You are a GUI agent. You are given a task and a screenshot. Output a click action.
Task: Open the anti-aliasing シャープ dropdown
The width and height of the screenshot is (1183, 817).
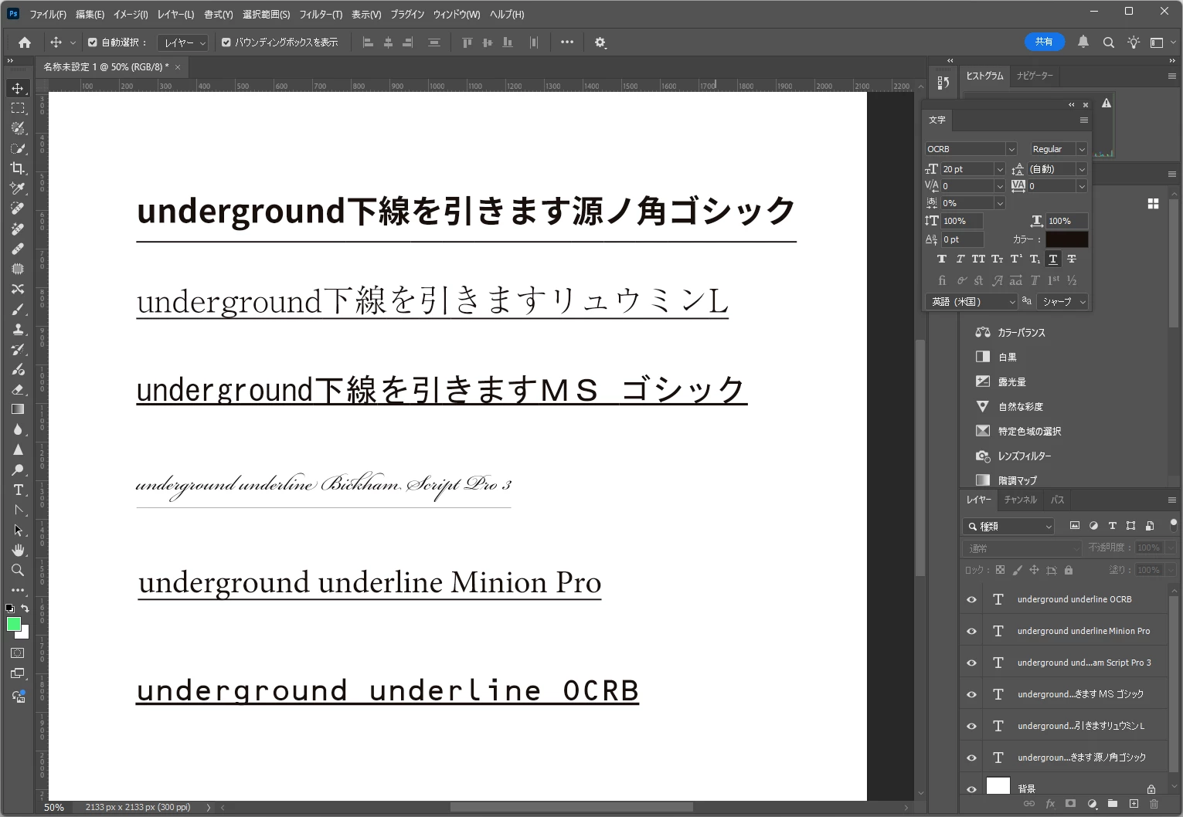(1062, 302)
